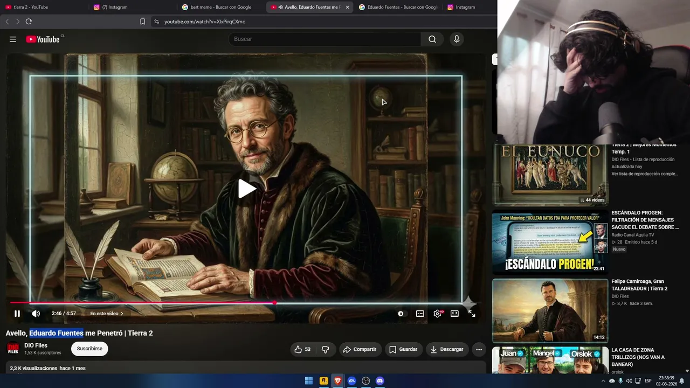Image resolution: width=690 pixels, height=388 pixels.
Task: Go to the YouTube home logo
Action: click(x=43, y=39)
